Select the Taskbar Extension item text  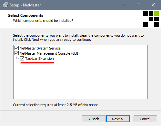[x=39, y=59]
